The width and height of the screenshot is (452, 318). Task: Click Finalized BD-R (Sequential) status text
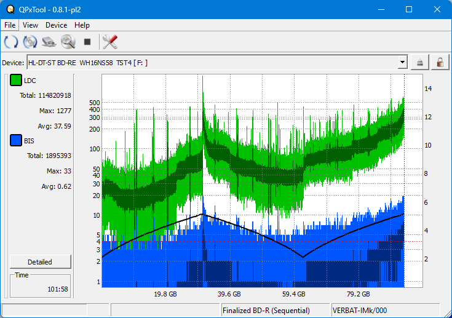click(x=266, y=311)
